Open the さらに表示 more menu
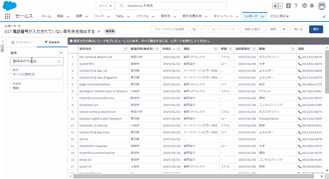The width and height of the screenshot is (329, 179). tap(279, 16)
